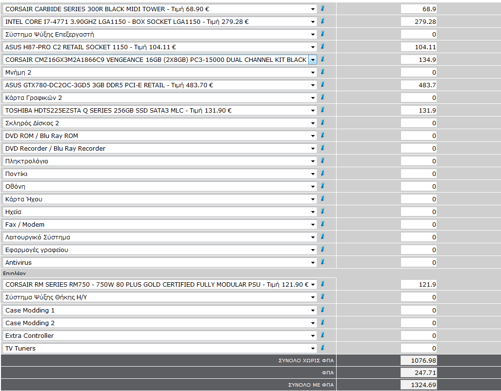The image size is (501, 391).
Task: Click info icon beside Case Modding 1
Action: click(323, 310)
